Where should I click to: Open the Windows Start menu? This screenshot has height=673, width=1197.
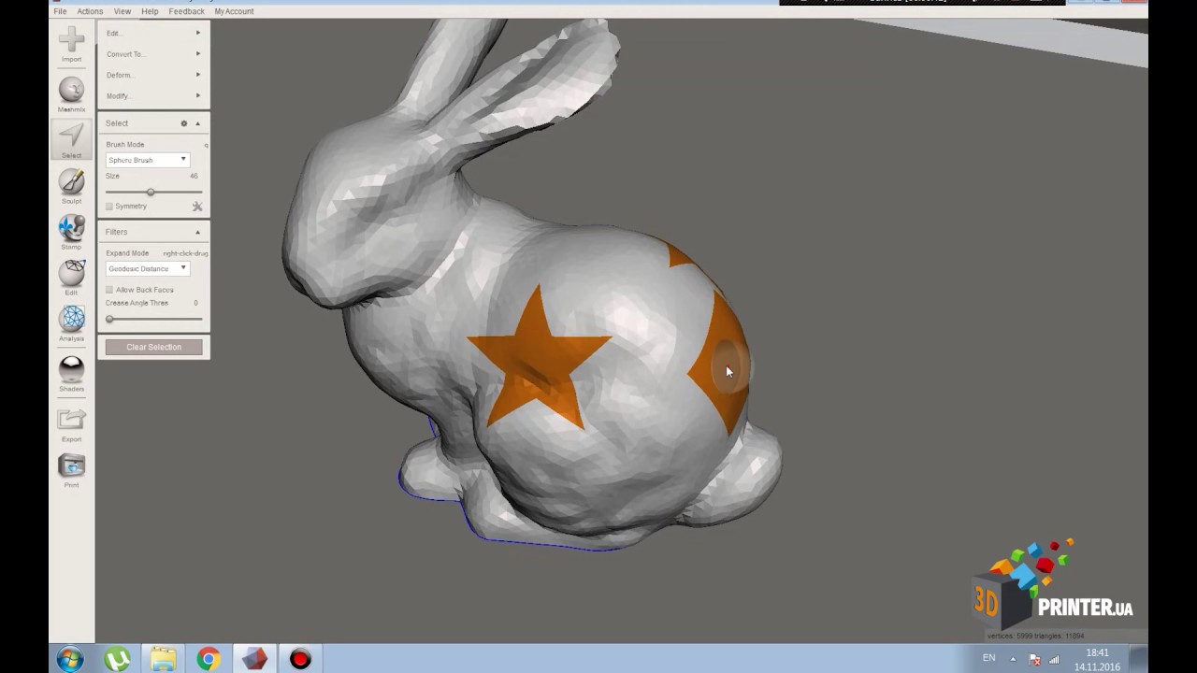69,659
